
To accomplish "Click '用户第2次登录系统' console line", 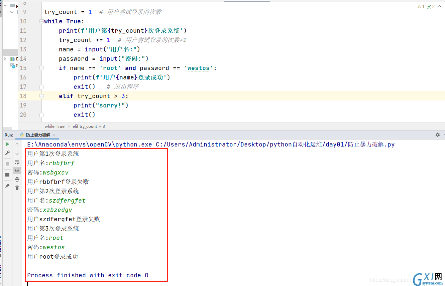I will [x=53, y=191].
